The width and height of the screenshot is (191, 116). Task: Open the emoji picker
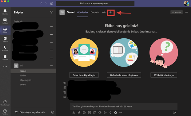tap(84, 113)
